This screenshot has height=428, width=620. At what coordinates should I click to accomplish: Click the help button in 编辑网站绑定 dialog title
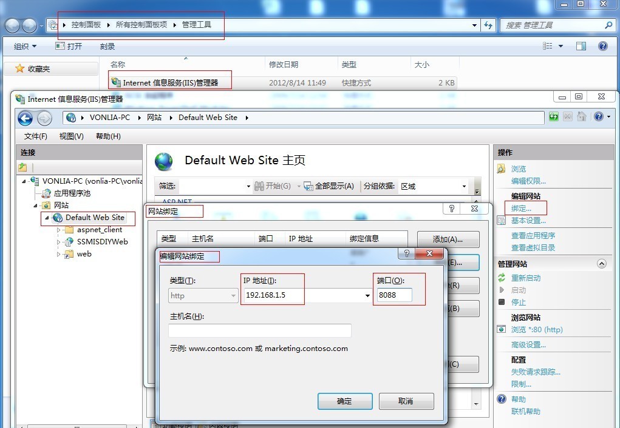[x=406, y=253]
